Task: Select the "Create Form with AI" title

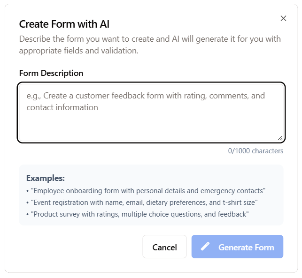Action: 64,24
